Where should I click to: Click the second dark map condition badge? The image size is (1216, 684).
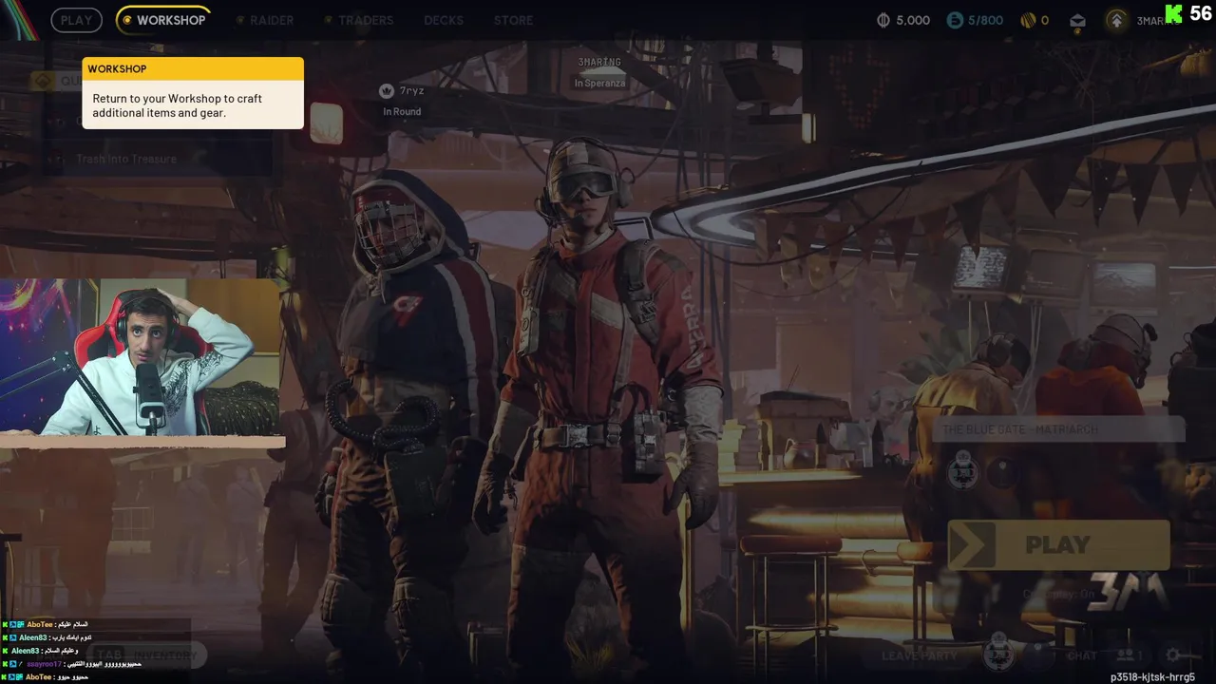click(1001, 471)
